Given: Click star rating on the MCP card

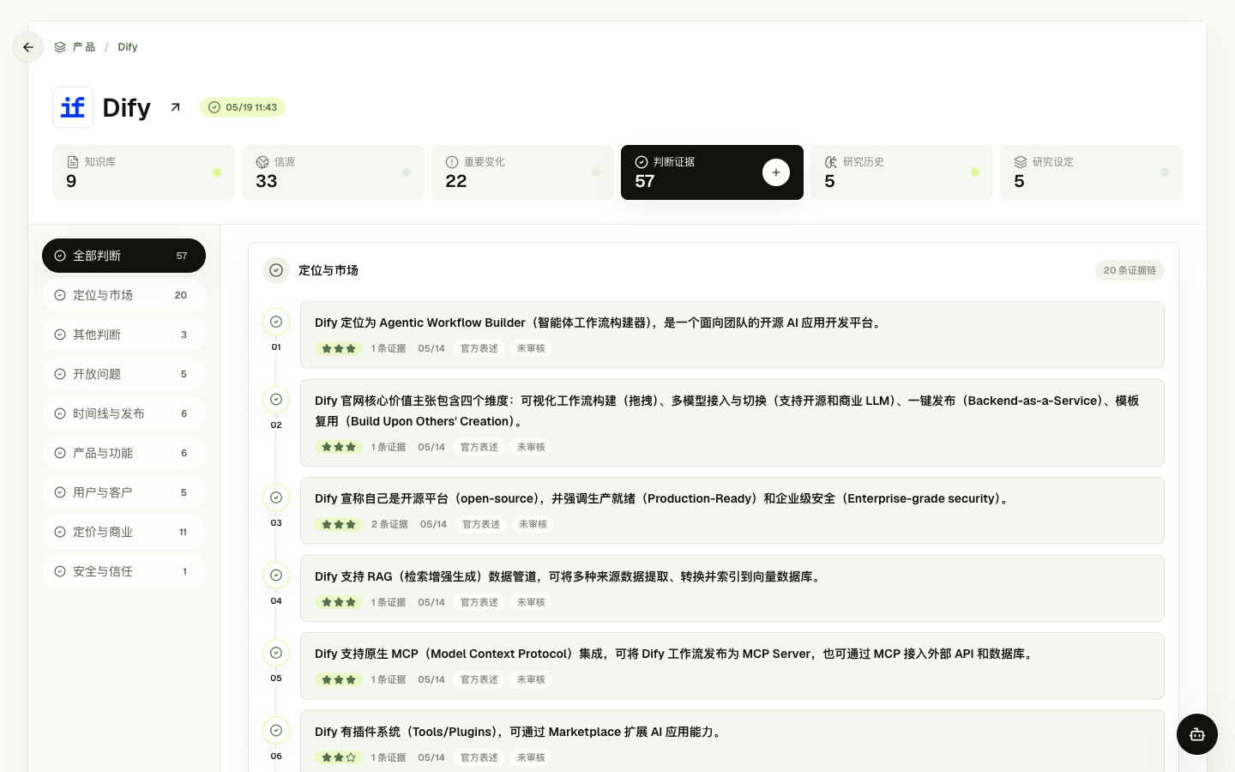Looking at the screenshot, I should pyautogui.click(x=339, y=679).
